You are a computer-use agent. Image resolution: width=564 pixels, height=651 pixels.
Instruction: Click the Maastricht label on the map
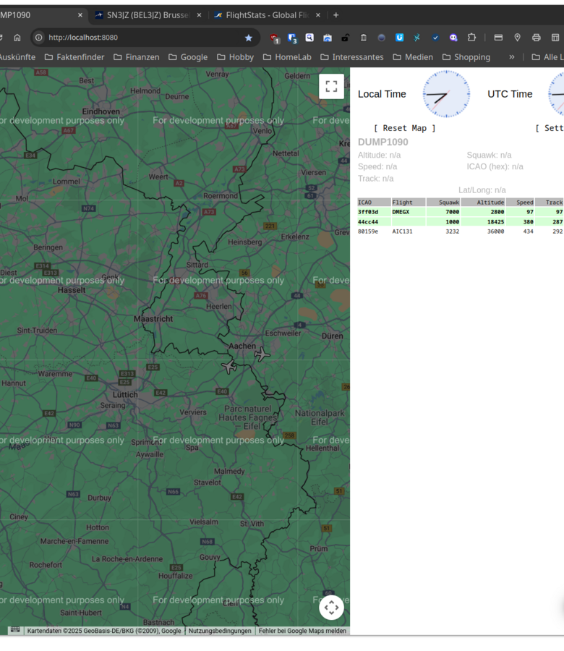point(153,319)
